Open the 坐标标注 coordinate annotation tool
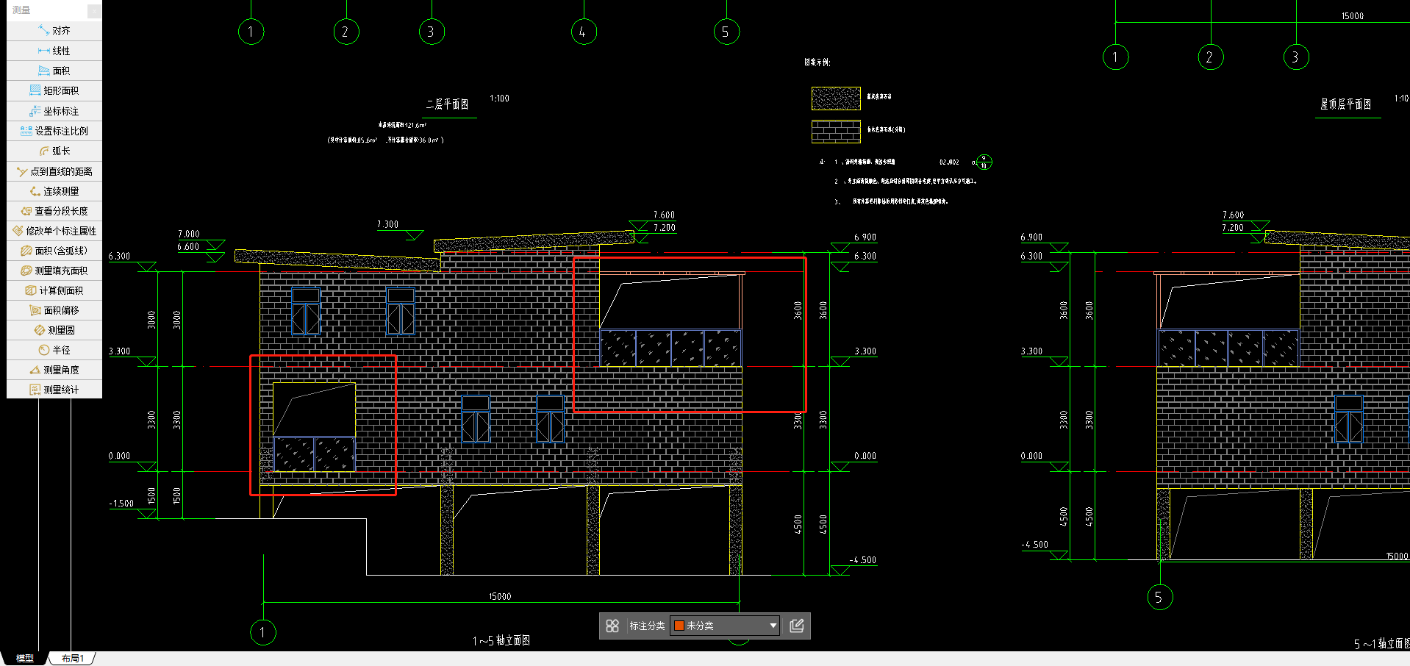Screen dimensions: 1410x666 click(54, 111)
